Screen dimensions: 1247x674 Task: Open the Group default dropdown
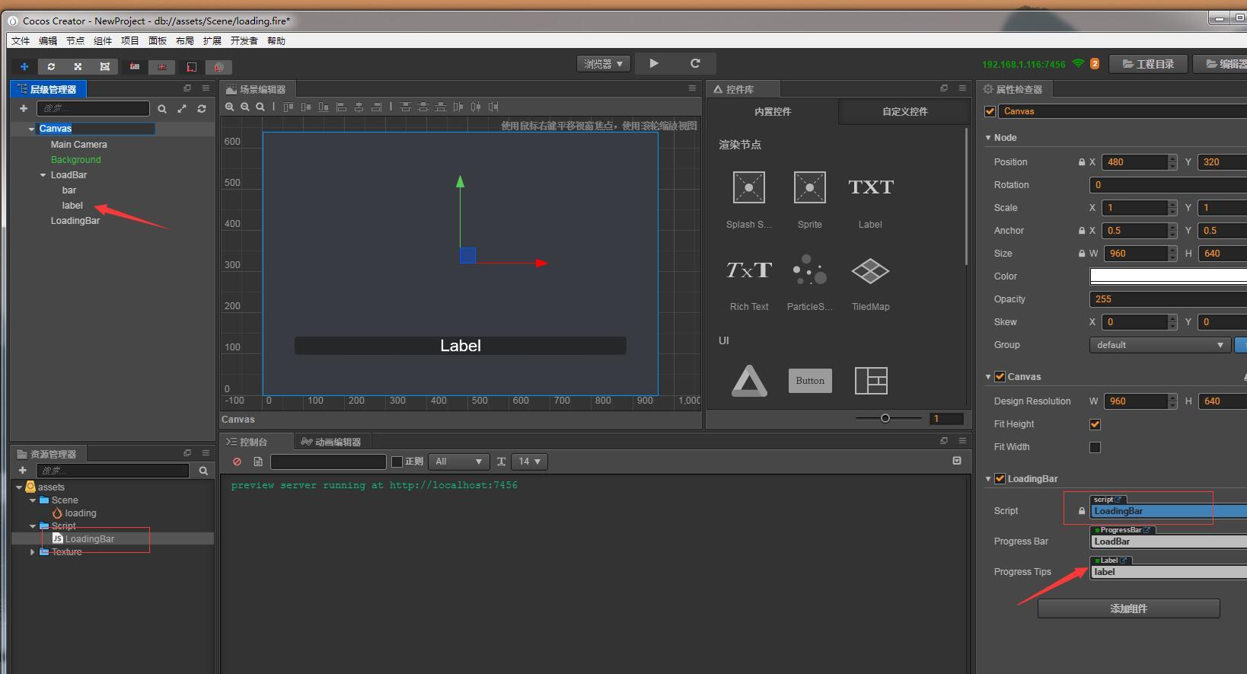(1160, 345)
